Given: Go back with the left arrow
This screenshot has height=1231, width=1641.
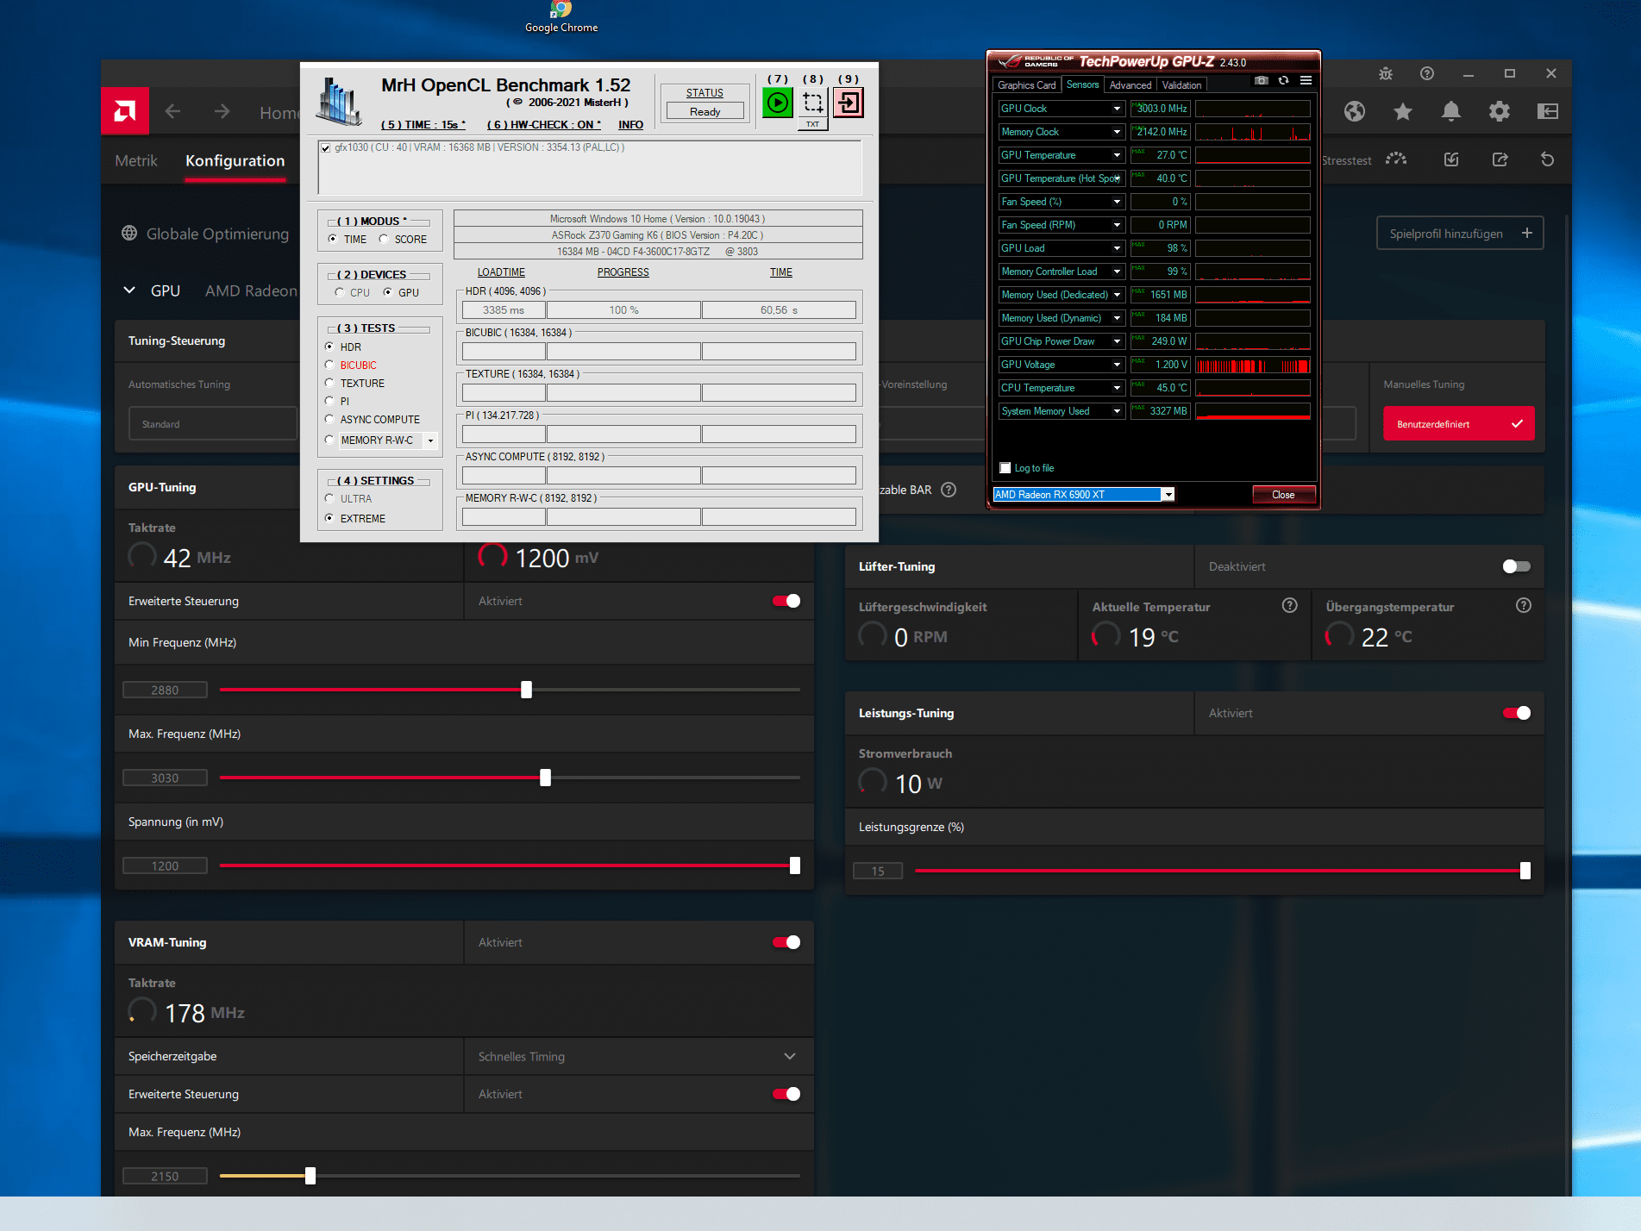Looking at the screenshot, I should coord(172,112).
